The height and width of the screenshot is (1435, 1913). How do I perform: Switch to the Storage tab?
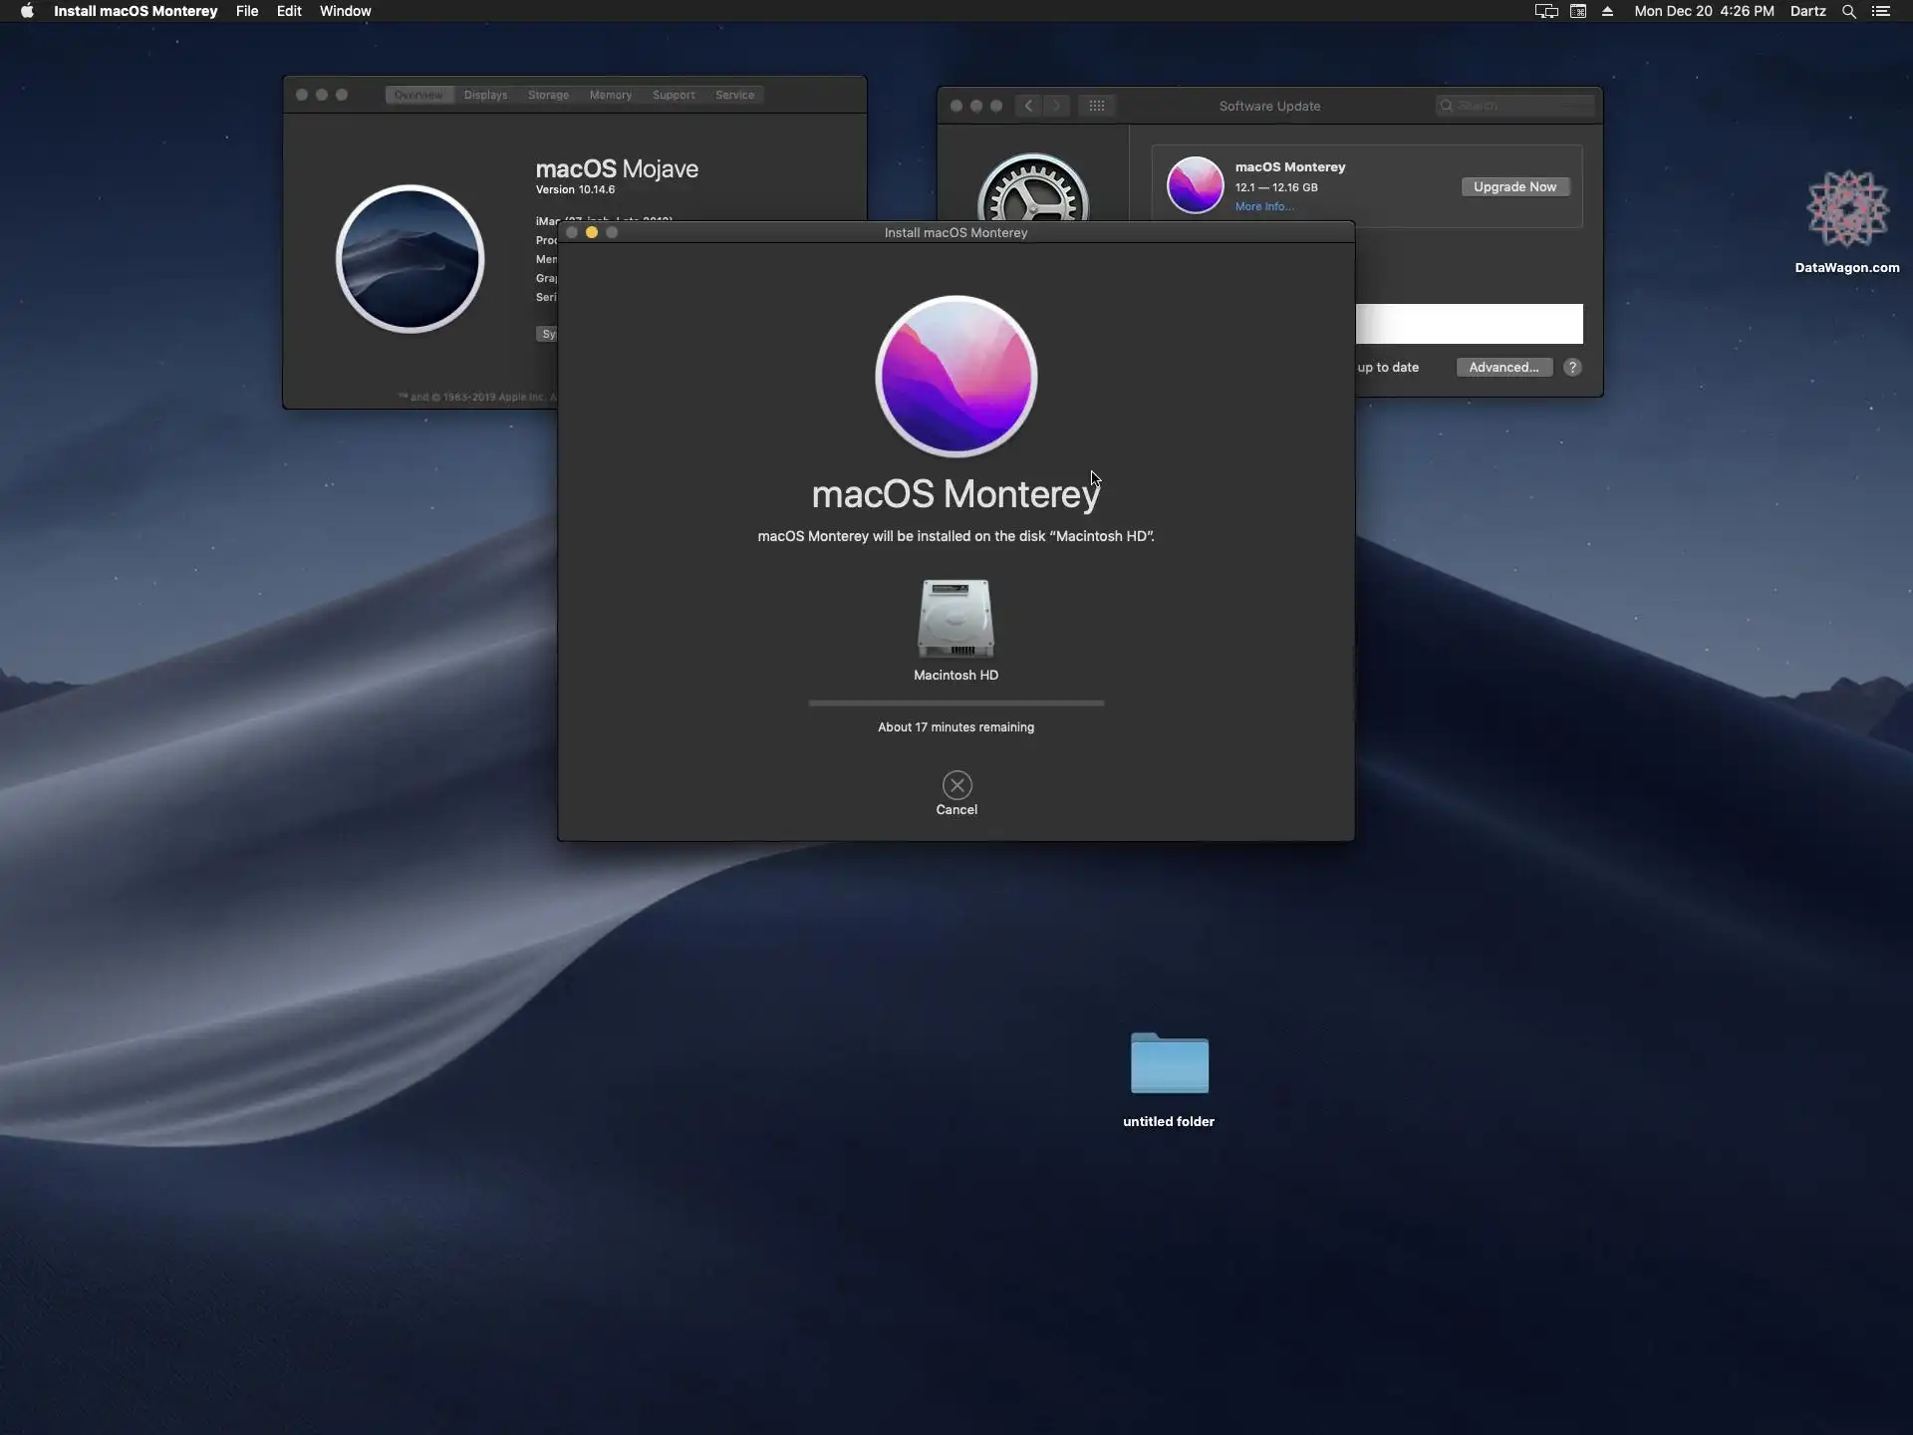click(548, 95)
